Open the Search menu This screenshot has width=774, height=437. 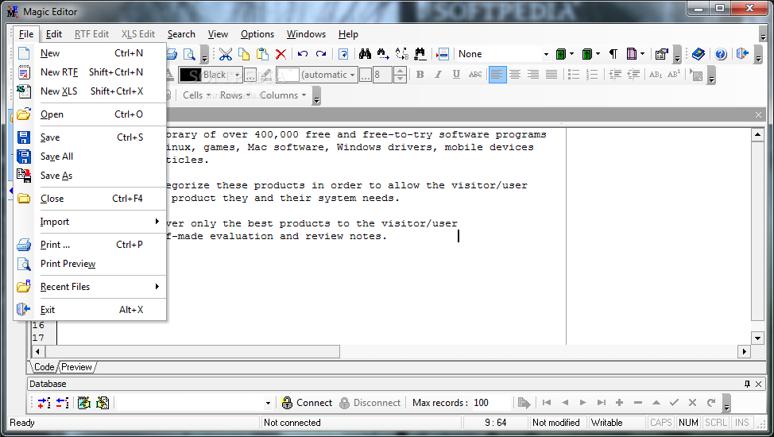click(x=181, y=34)
